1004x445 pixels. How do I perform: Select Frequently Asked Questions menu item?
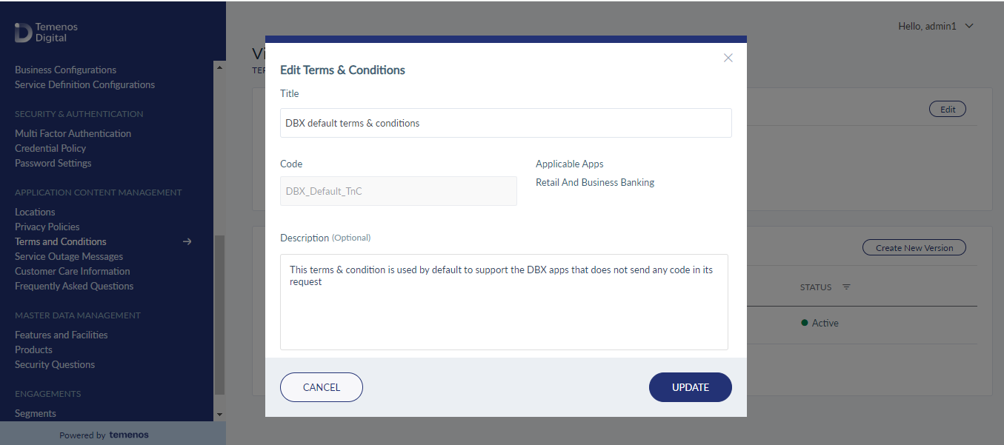(74, 286)
